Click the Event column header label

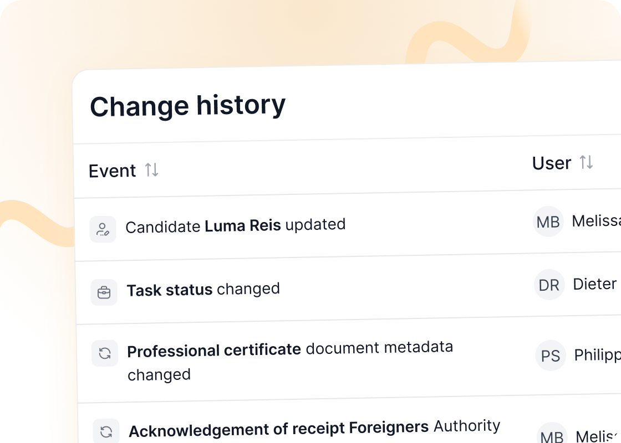click(112, 171)
